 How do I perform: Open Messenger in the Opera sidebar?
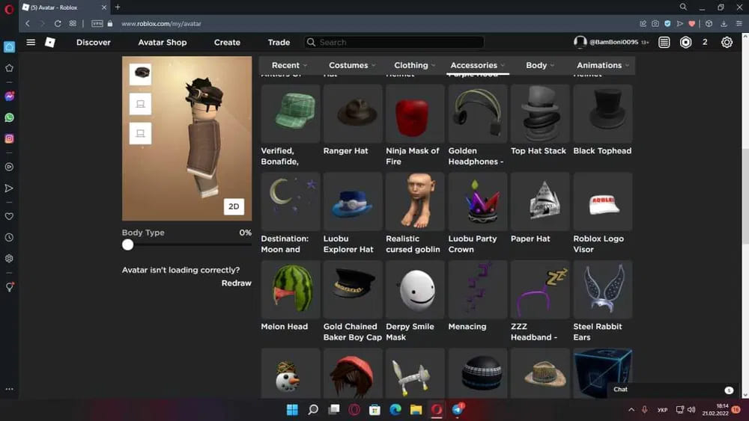pyautogui.click(x=9, y=96)
